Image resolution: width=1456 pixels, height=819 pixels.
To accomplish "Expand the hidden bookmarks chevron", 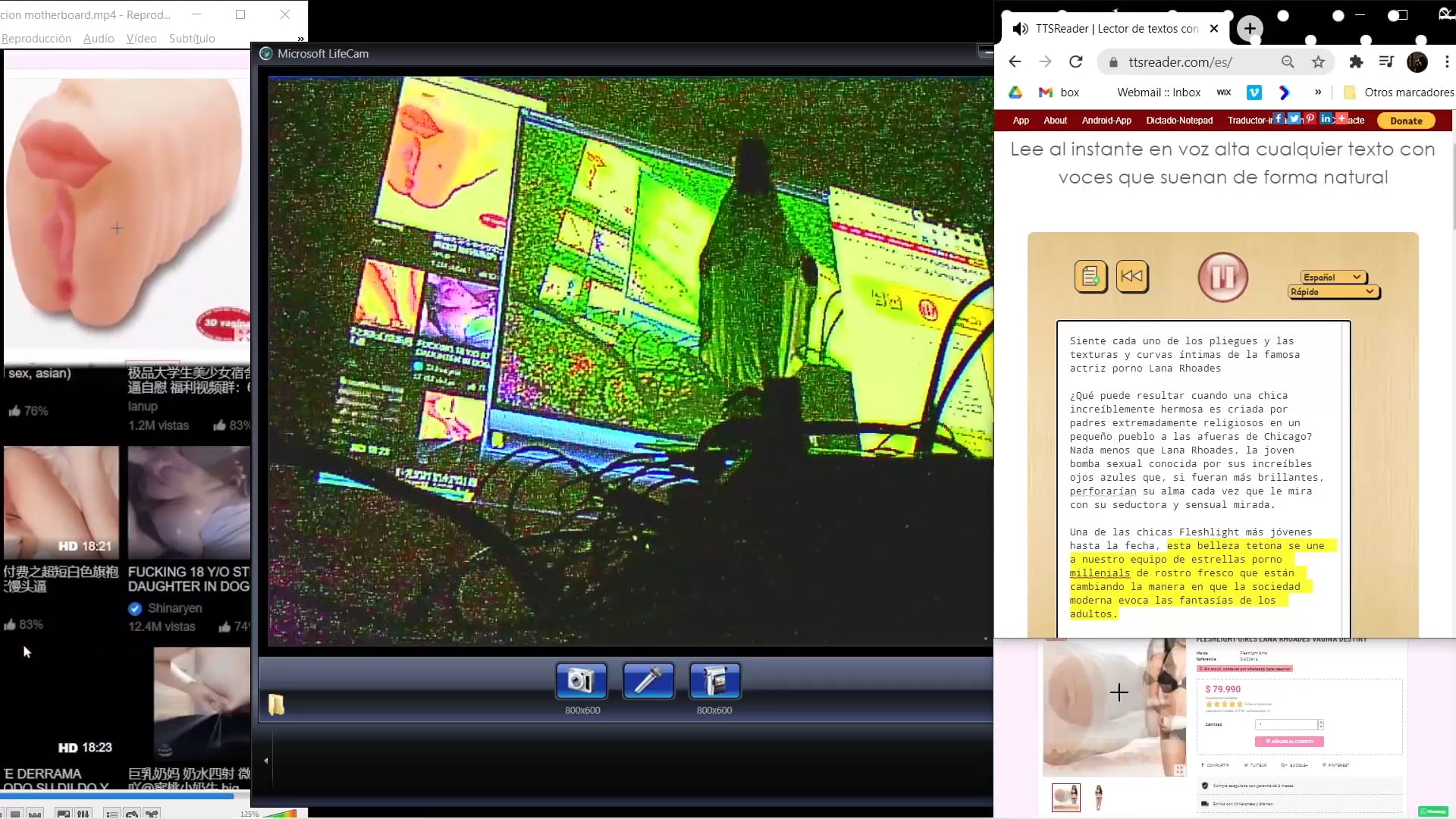I will 1318,93.
